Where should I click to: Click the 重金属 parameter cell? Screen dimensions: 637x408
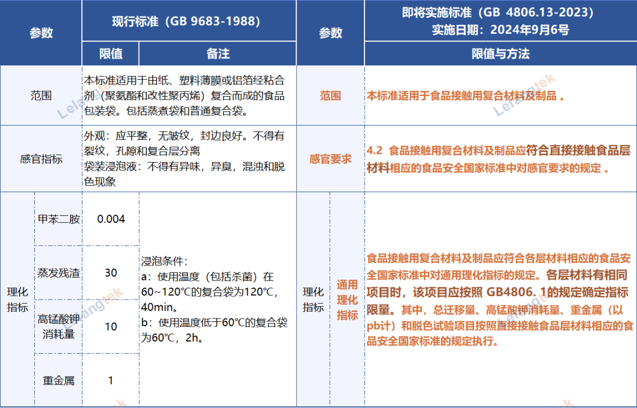coord(58,381)
